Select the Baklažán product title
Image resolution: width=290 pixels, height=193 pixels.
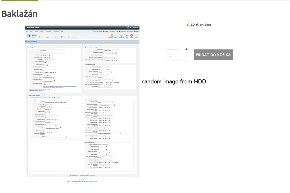click(x=20, y=14)
